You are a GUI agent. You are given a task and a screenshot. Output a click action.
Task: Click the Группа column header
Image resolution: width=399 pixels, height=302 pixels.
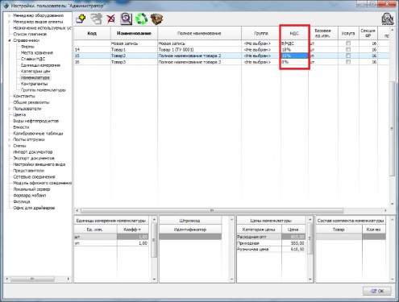pos(261,33)
